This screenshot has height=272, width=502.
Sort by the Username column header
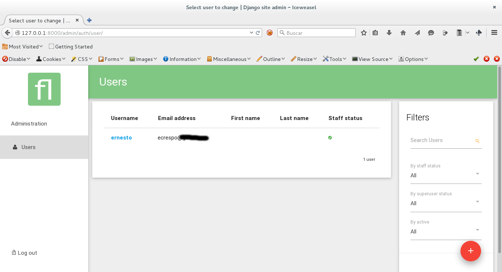tap(125, 118)
